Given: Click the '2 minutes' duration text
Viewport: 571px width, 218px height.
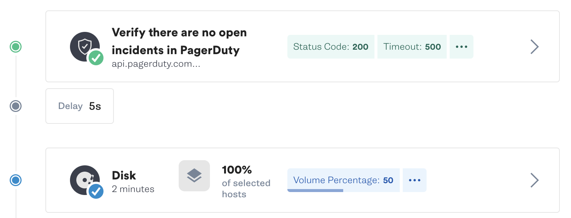Looking at the screenshot, I should [x=133, y=189].
